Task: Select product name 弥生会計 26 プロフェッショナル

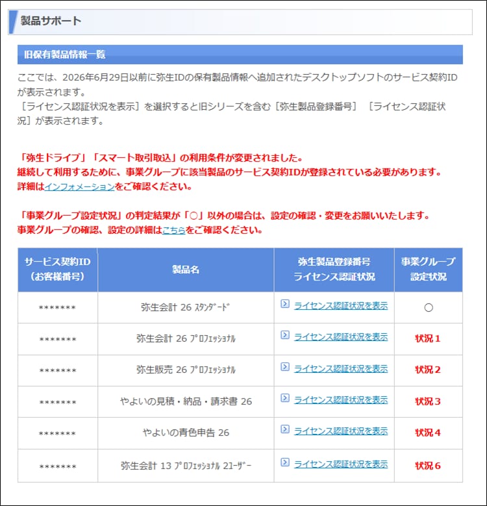Action: pyautogui.click(x=186, y=338)
